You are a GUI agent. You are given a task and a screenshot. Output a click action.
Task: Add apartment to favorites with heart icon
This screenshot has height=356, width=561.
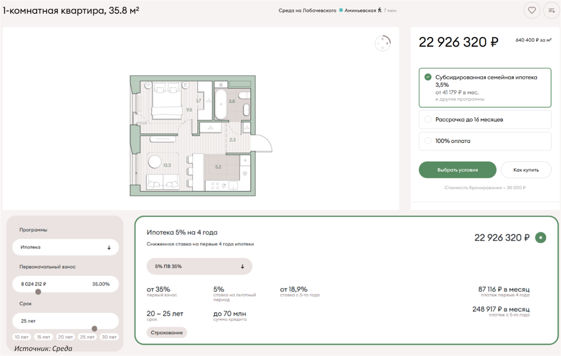pos(532,10)
